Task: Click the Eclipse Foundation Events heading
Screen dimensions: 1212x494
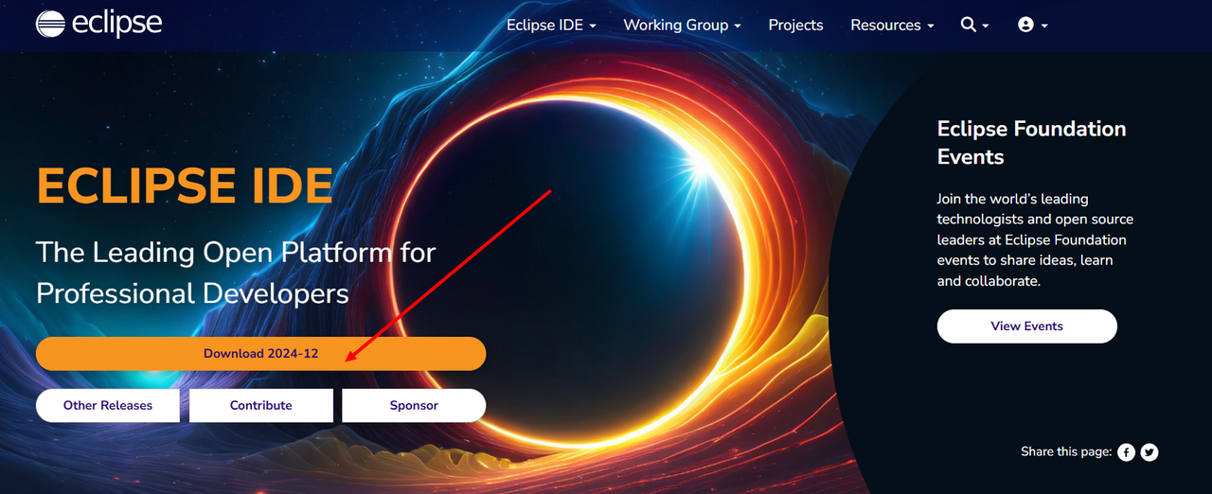Action: 1031,142
